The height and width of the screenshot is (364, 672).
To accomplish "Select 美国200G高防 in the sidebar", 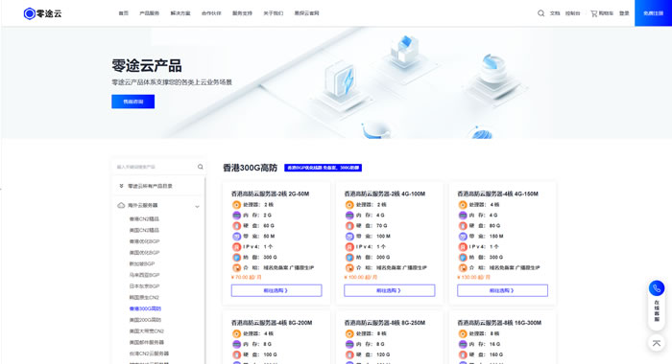I will click(x=145, y=320).
